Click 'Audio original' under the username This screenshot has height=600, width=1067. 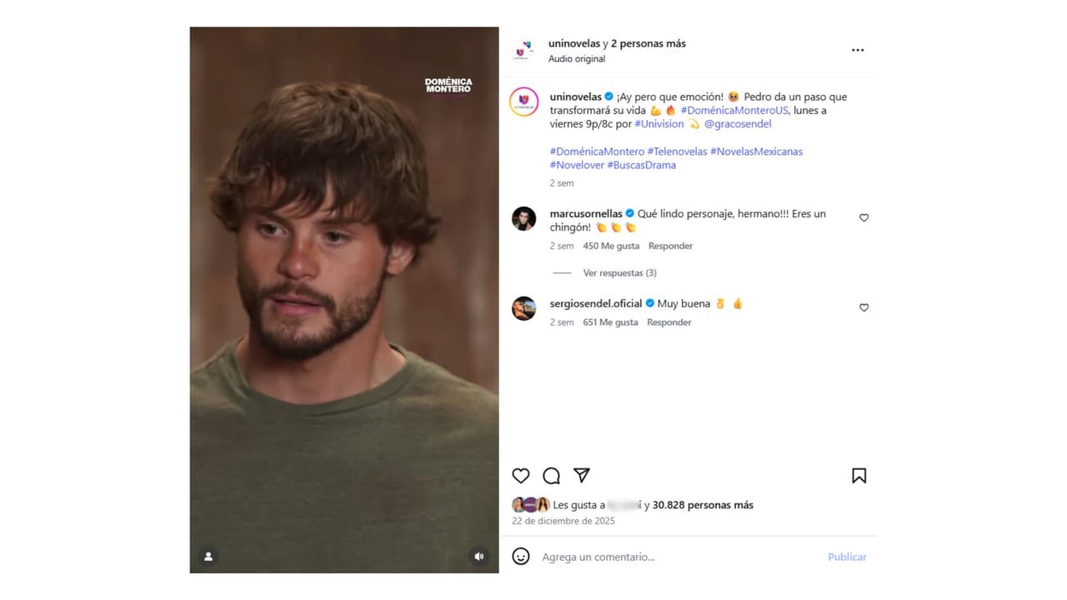[x=577, y=58]
